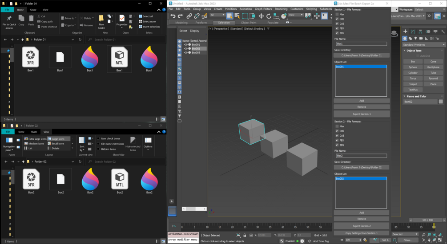Image resolution: width=447 pixels, height=244 pixels.
Task: Open the Graph Editors menu
Action: pyautogui.click(x=263, y=9)
